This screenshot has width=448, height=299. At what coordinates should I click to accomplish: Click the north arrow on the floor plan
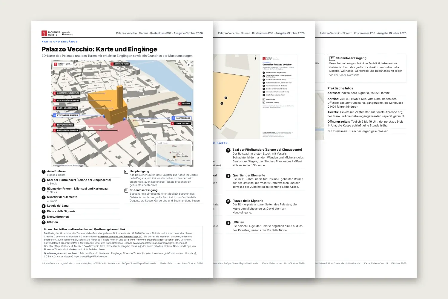pos(255,58)
